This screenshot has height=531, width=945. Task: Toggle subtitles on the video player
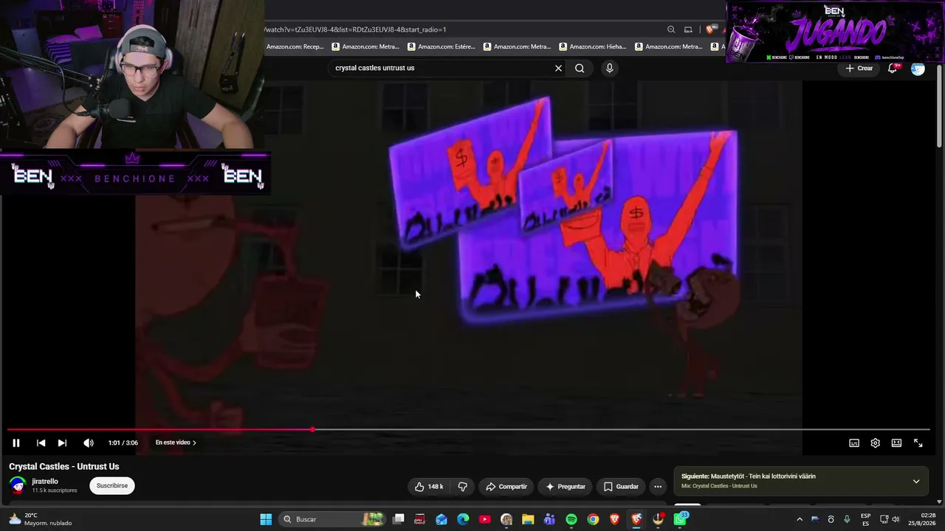click(x=854, y=442)
